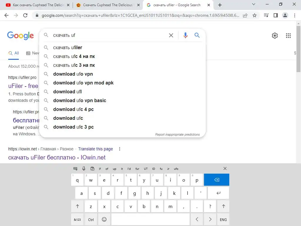The height and width of the screenshot is (226, 301).
Task: Toggle the left Shift key
Action: pos(78,206)
